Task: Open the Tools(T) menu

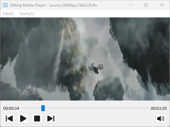Action: (x=27, y=14)
